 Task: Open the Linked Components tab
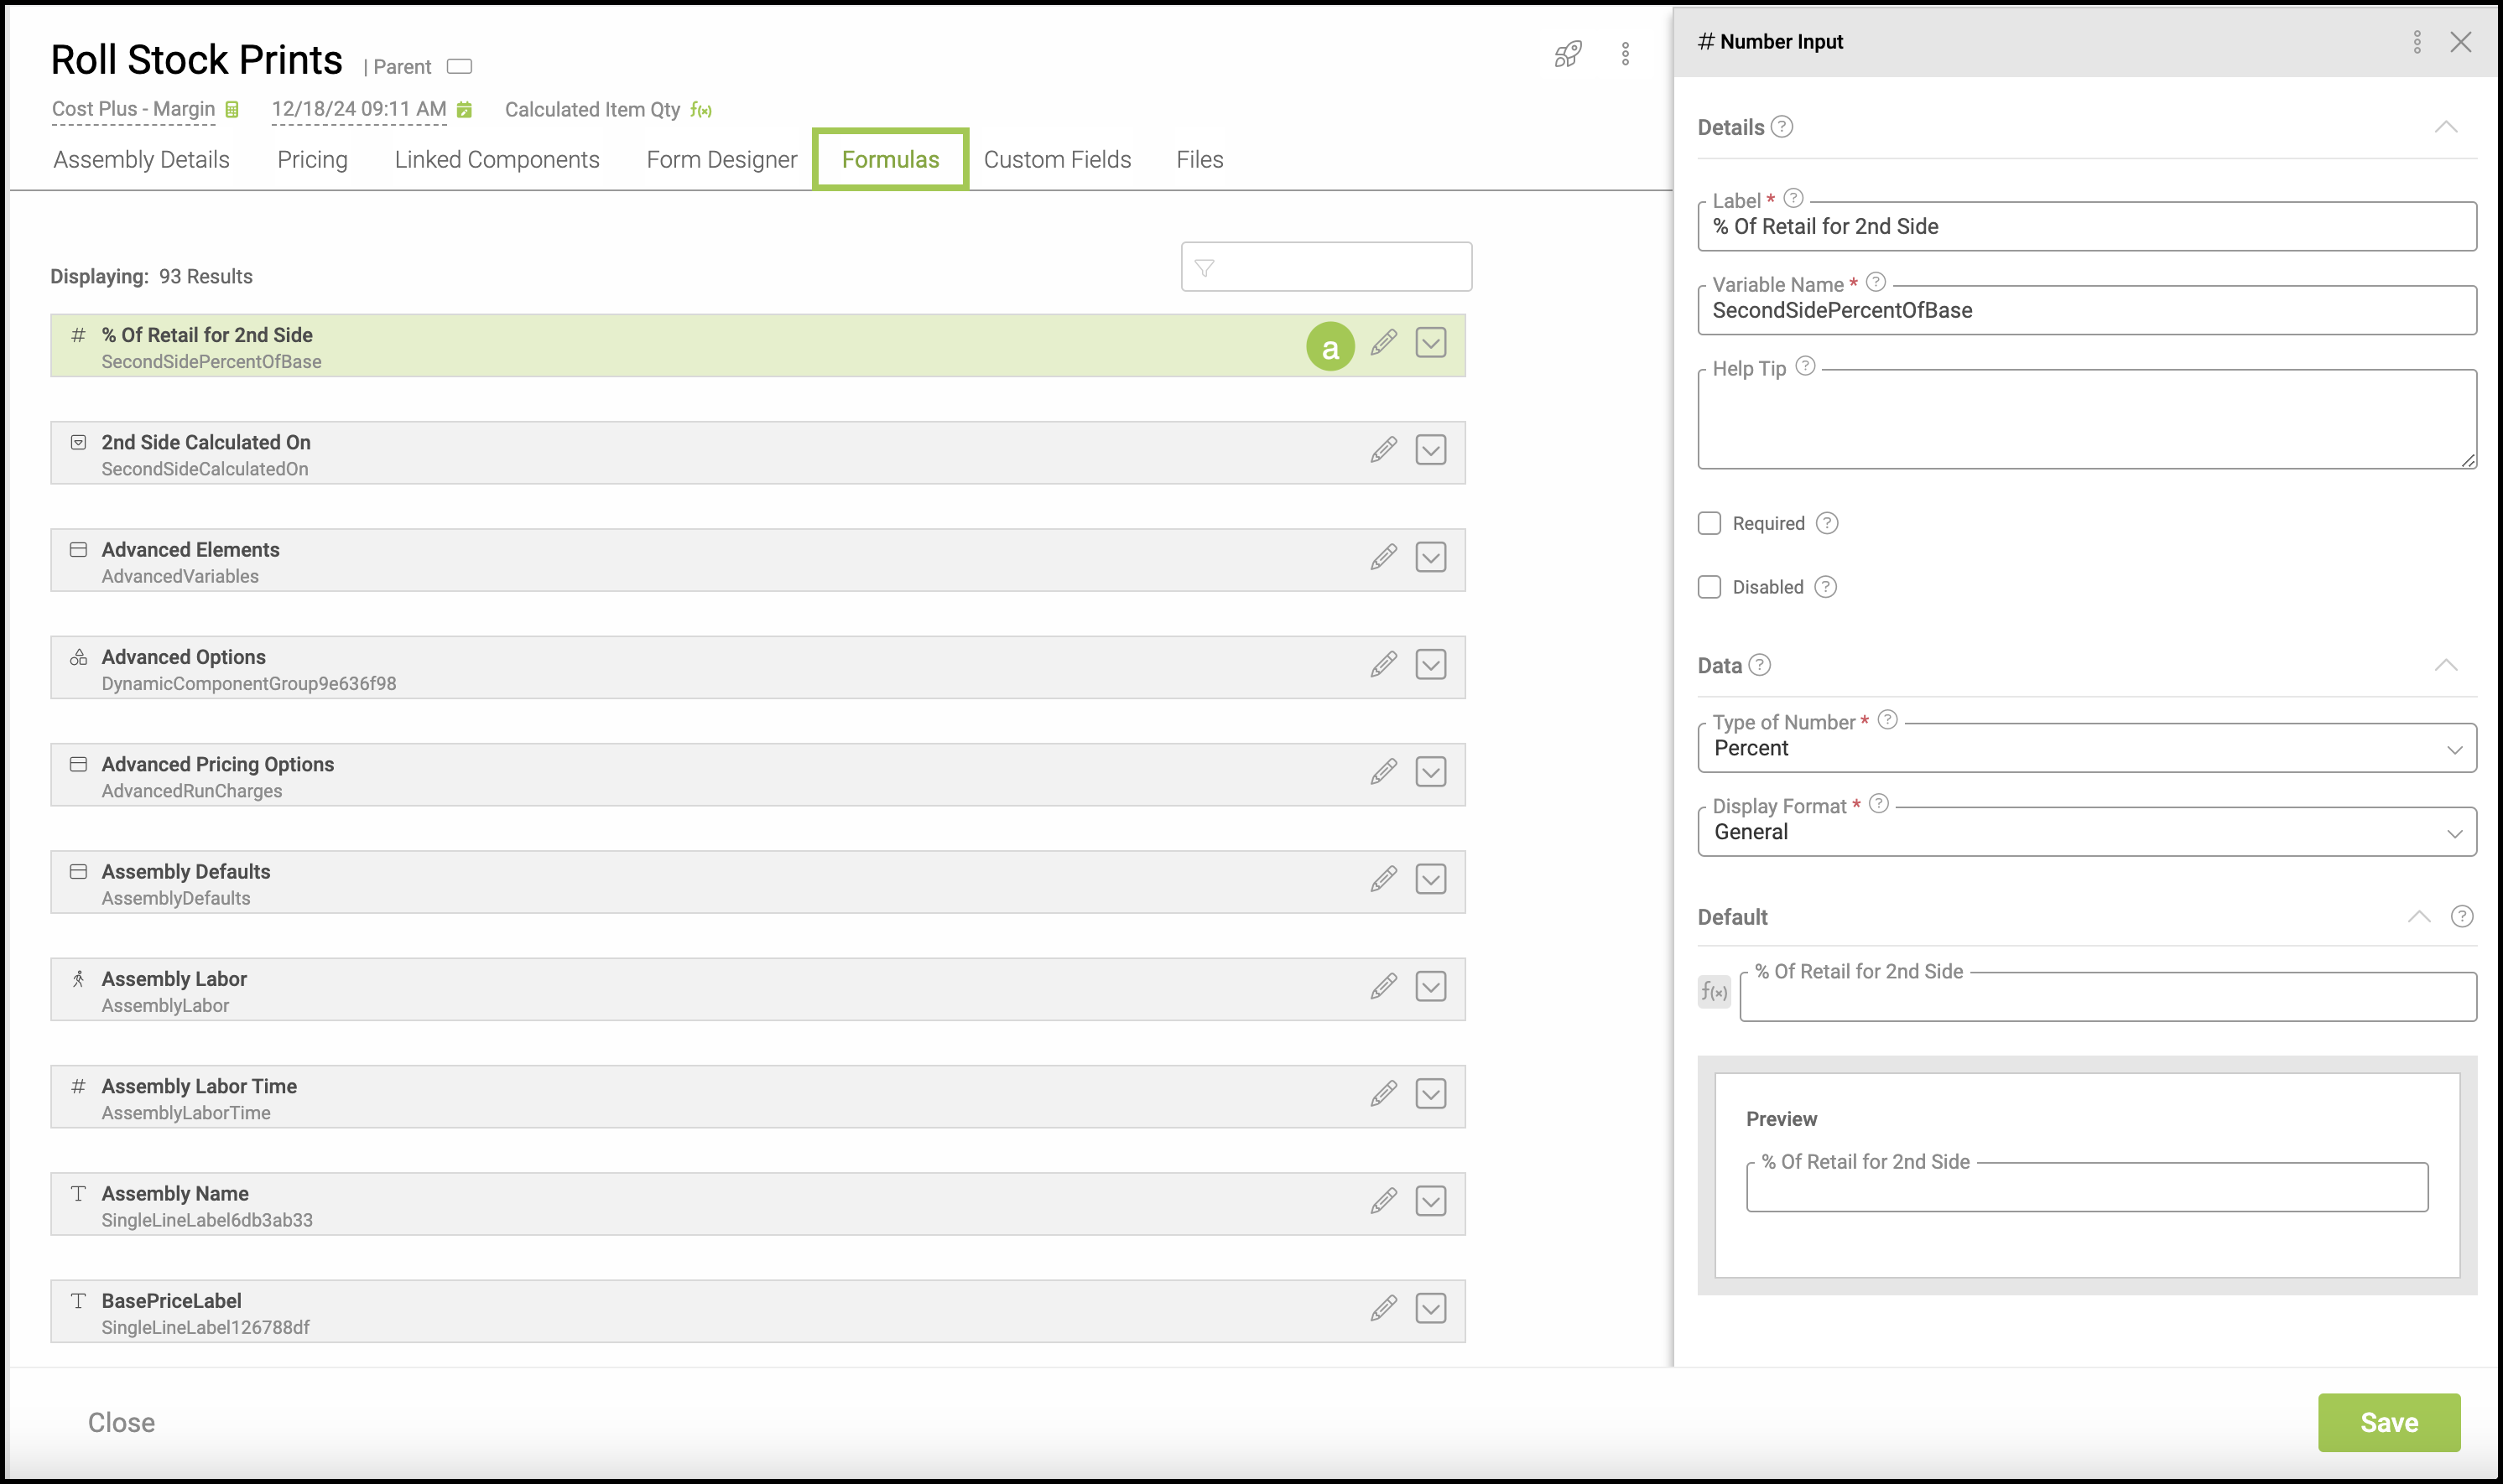point(497,160)
